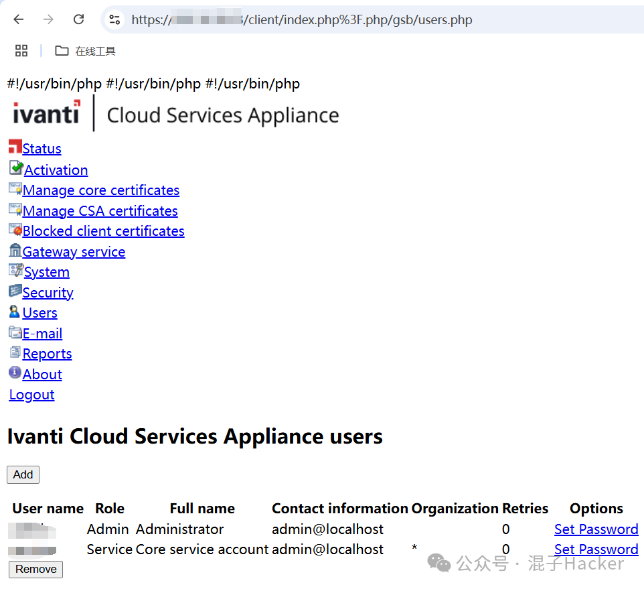Open Blocked client certificates link
The width and height of the screenshot is (644, 589).
(x=104, y=231)
